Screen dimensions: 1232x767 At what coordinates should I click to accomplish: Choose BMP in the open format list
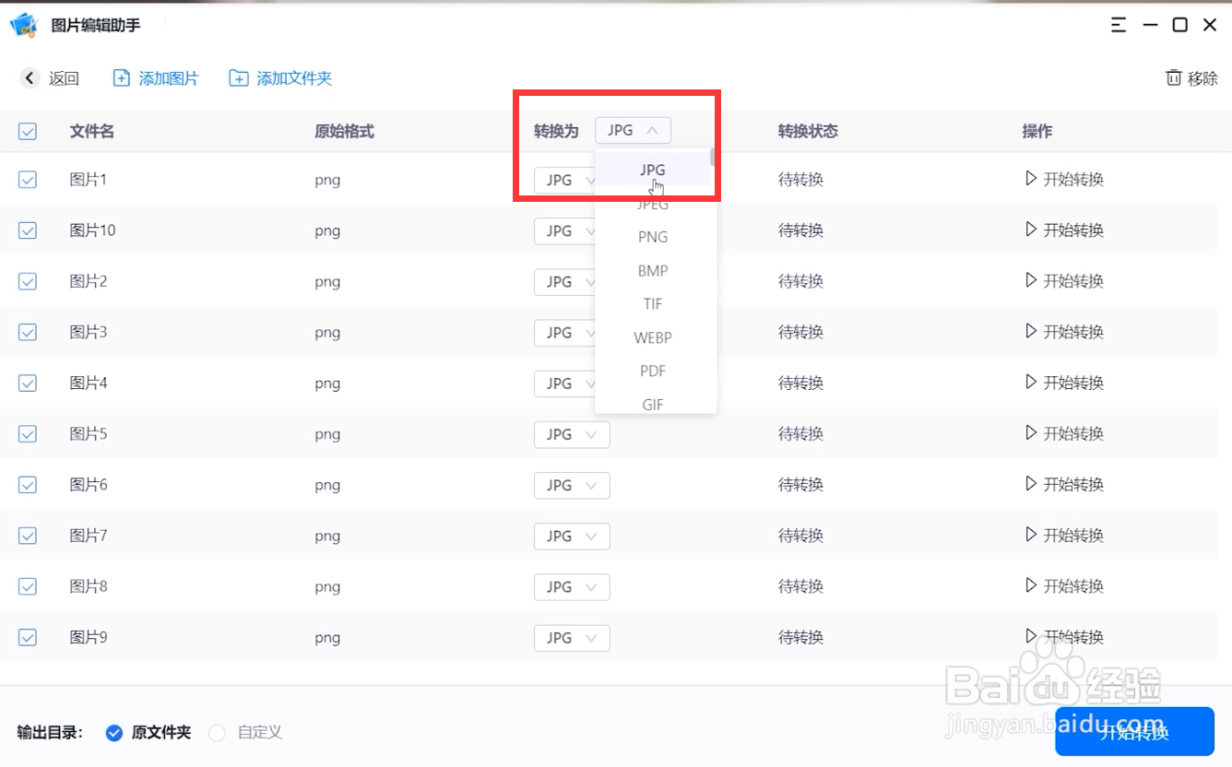[653, 271]
